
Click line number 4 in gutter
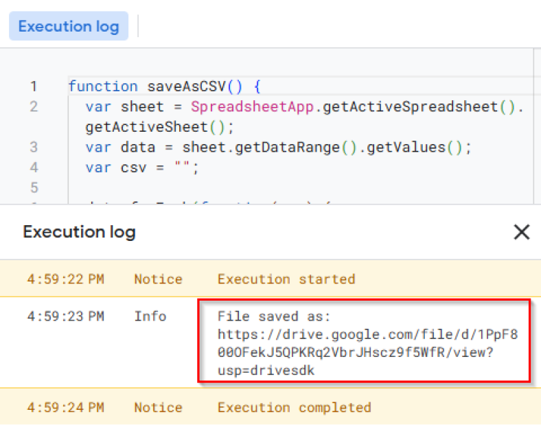(34, 168)
